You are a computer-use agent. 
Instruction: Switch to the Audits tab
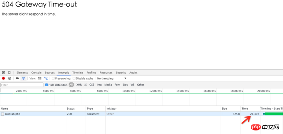coord(133,73)
